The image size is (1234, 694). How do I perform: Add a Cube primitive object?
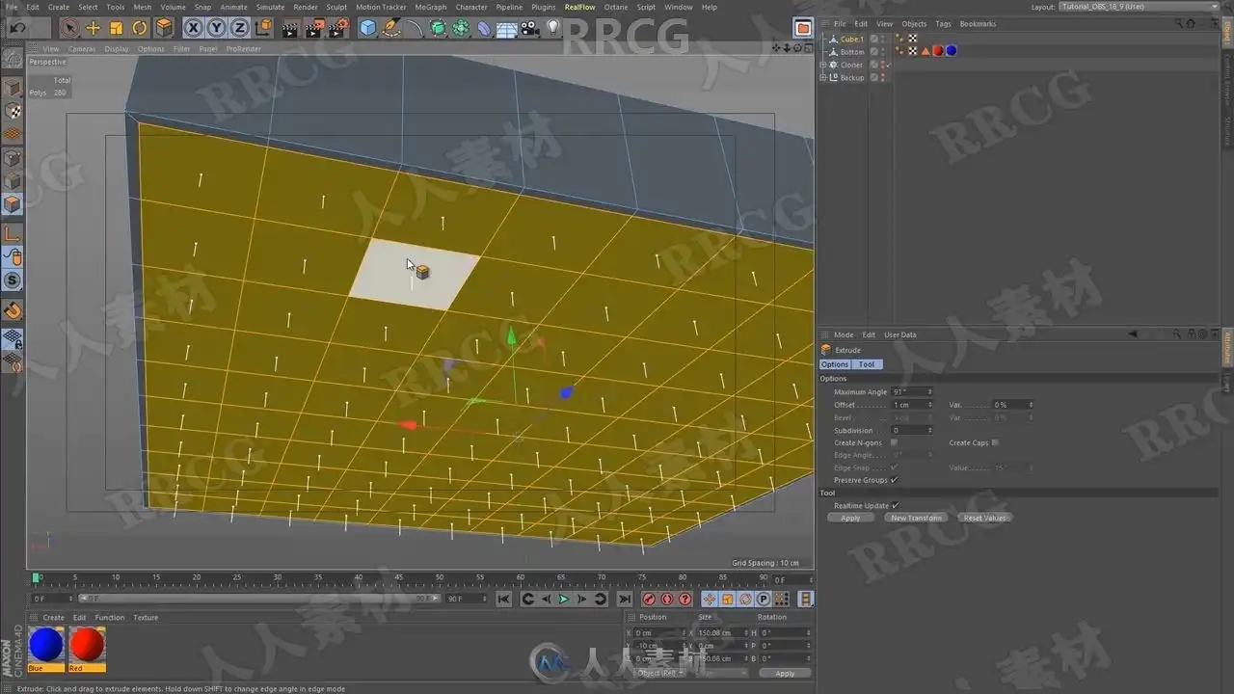[x=367, y=28]
